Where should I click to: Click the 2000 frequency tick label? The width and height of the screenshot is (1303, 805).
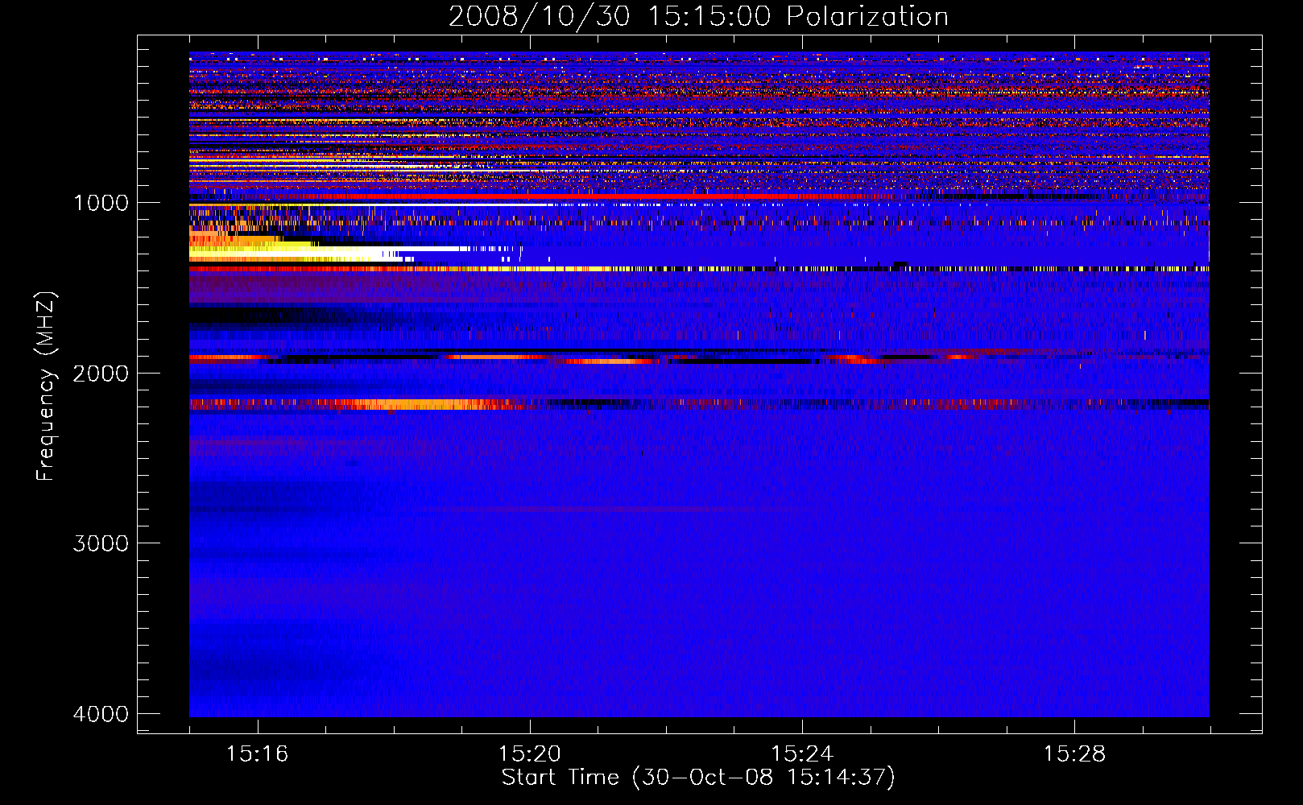(101, 374)
